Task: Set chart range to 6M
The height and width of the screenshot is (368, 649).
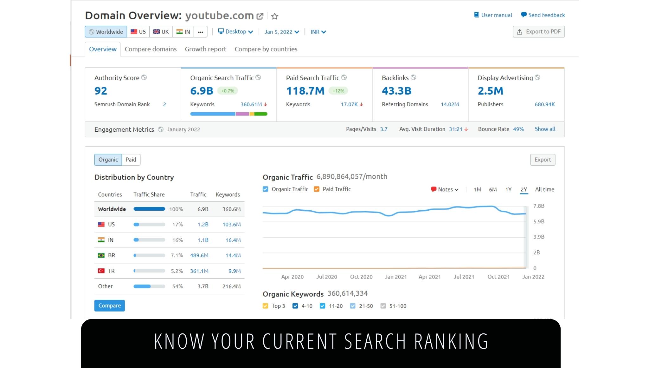Action: [x=493, y=189]
